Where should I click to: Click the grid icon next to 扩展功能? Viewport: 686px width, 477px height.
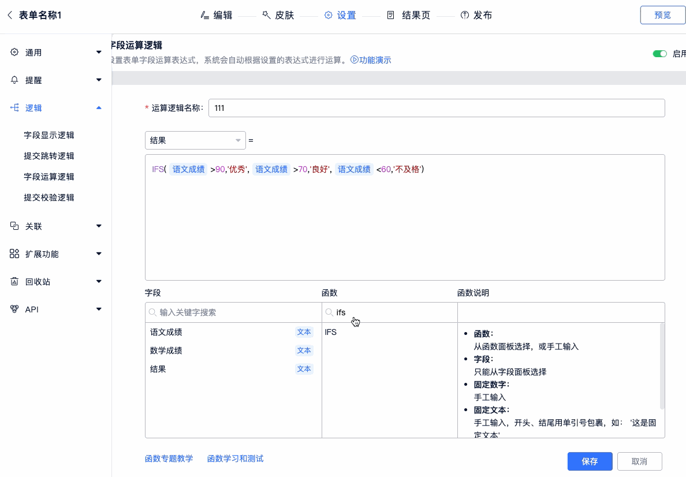coord(14,254)
